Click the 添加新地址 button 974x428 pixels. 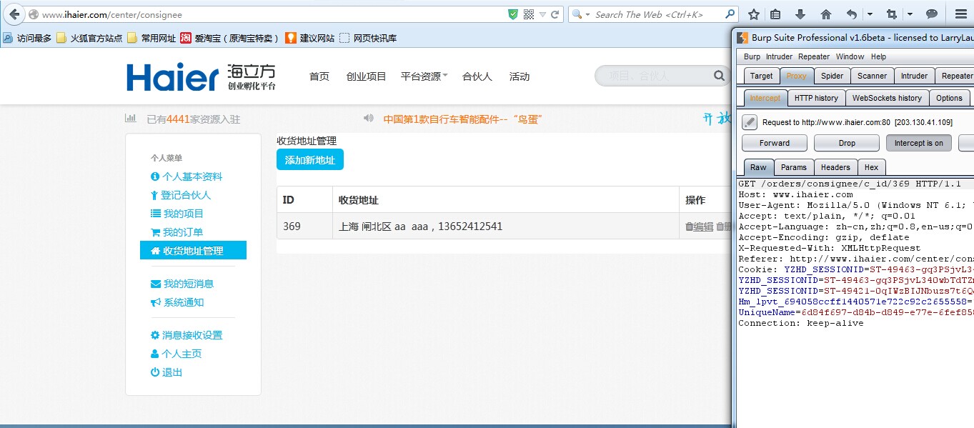click(310, 160)
